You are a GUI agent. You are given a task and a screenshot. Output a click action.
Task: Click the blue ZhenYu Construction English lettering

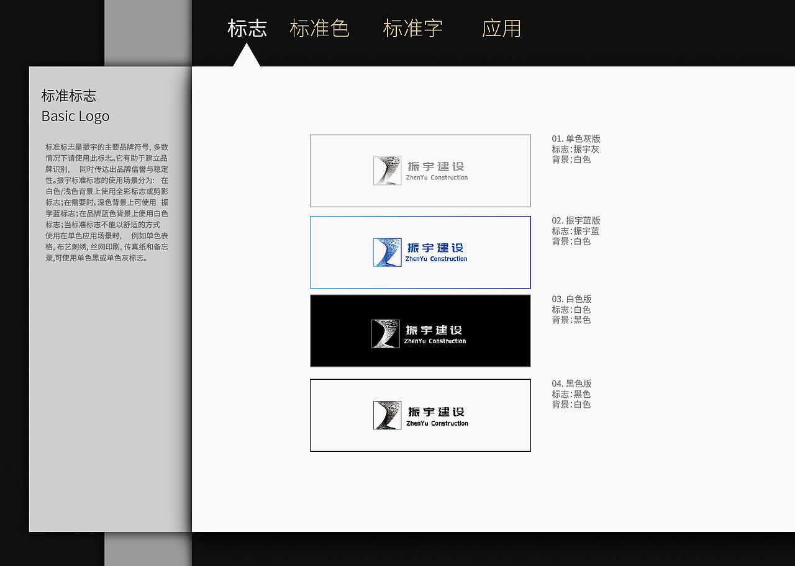[436, 259]
